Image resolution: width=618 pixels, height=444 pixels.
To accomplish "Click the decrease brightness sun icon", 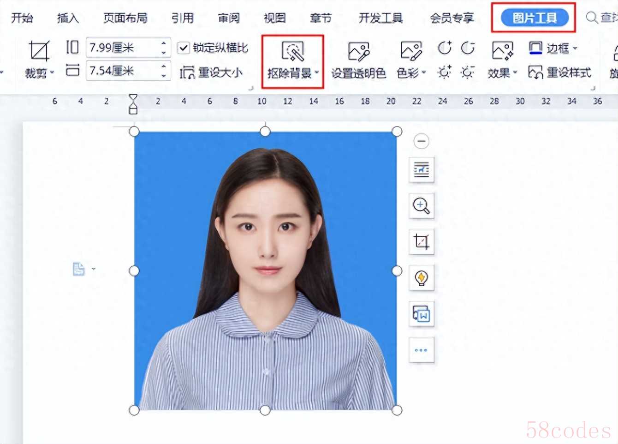I will pyautogui.click(x=467, y=72).
